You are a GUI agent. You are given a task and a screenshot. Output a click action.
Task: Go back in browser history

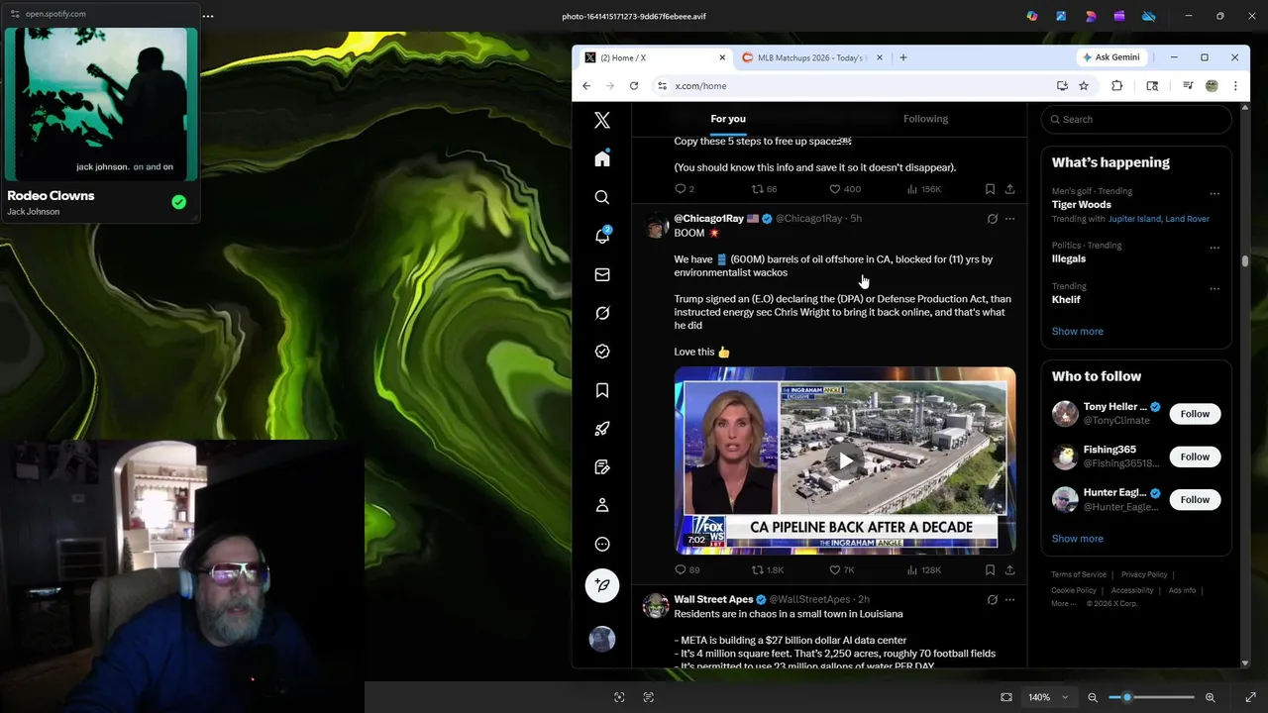click(x=586, y=86)
